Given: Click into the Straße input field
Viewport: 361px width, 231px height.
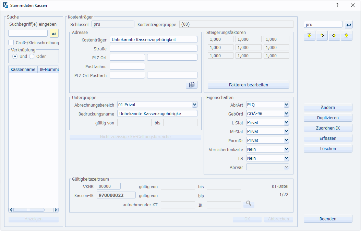Looking at the screenshot, I should click(x=154, y=48).
